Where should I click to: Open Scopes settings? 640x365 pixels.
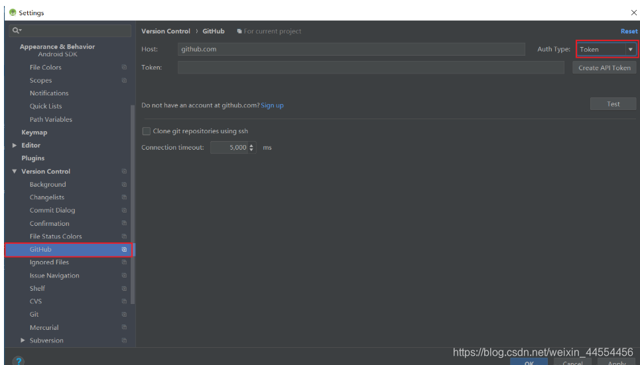pyautogui.click(x=40, y=80)
